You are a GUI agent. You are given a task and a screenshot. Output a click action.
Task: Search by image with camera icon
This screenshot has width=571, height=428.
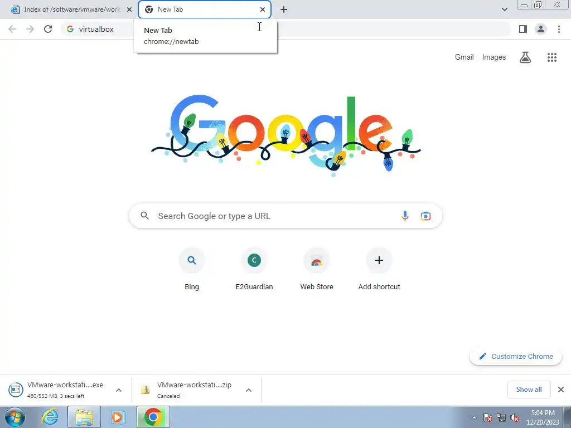point(425,216)
